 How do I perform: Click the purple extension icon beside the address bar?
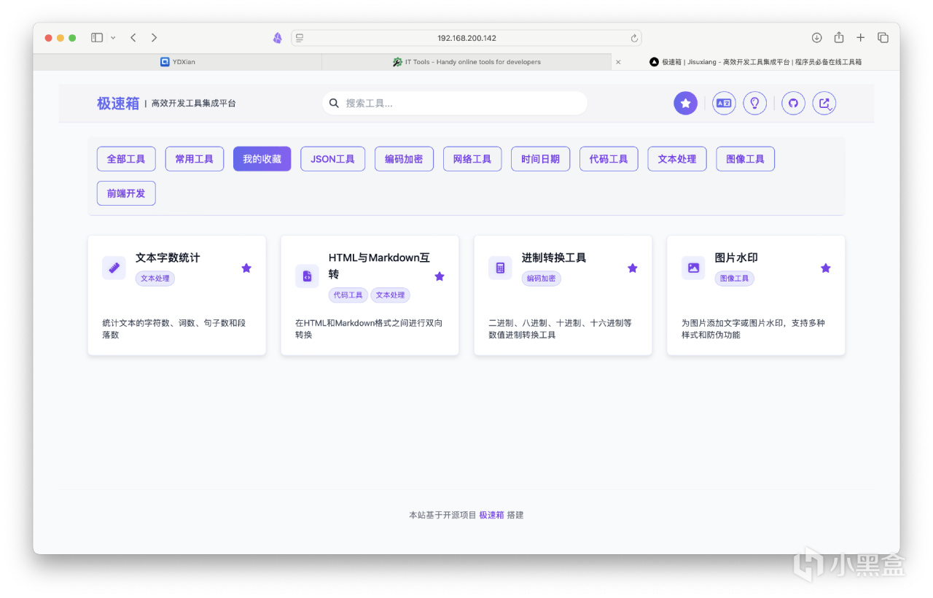(x=277, y=38)
